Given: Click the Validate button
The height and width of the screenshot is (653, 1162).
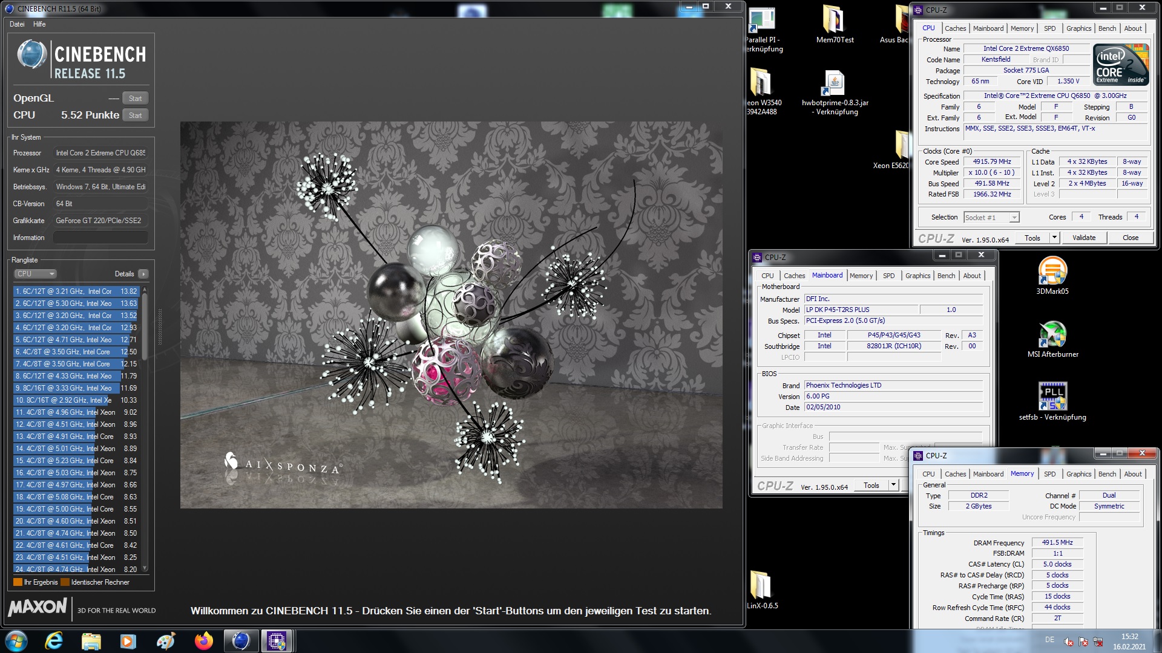Looking at the screenshot, I should pyautogui.click(x=1084, y=238).
